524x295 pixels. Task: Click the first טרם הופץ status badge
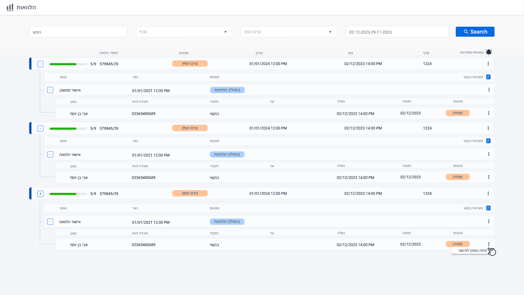coord(190,64)
